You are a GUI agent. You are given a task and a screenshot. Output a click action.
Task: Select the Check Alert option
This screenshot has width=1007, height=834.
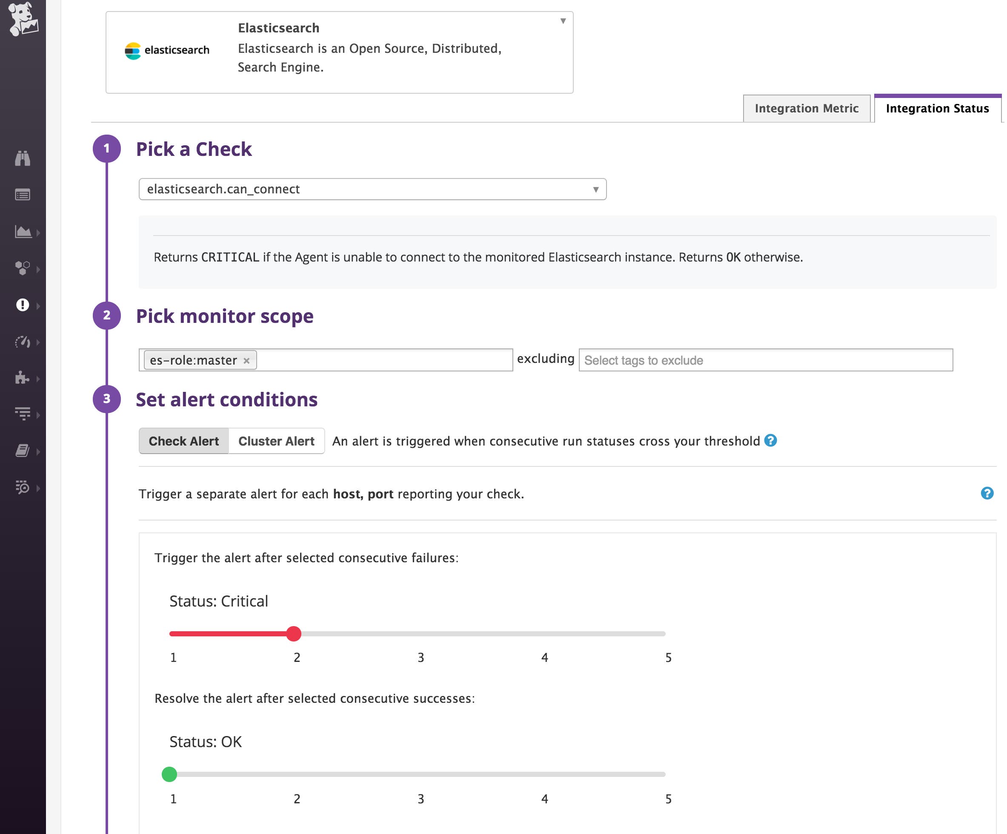click(183, 440)
